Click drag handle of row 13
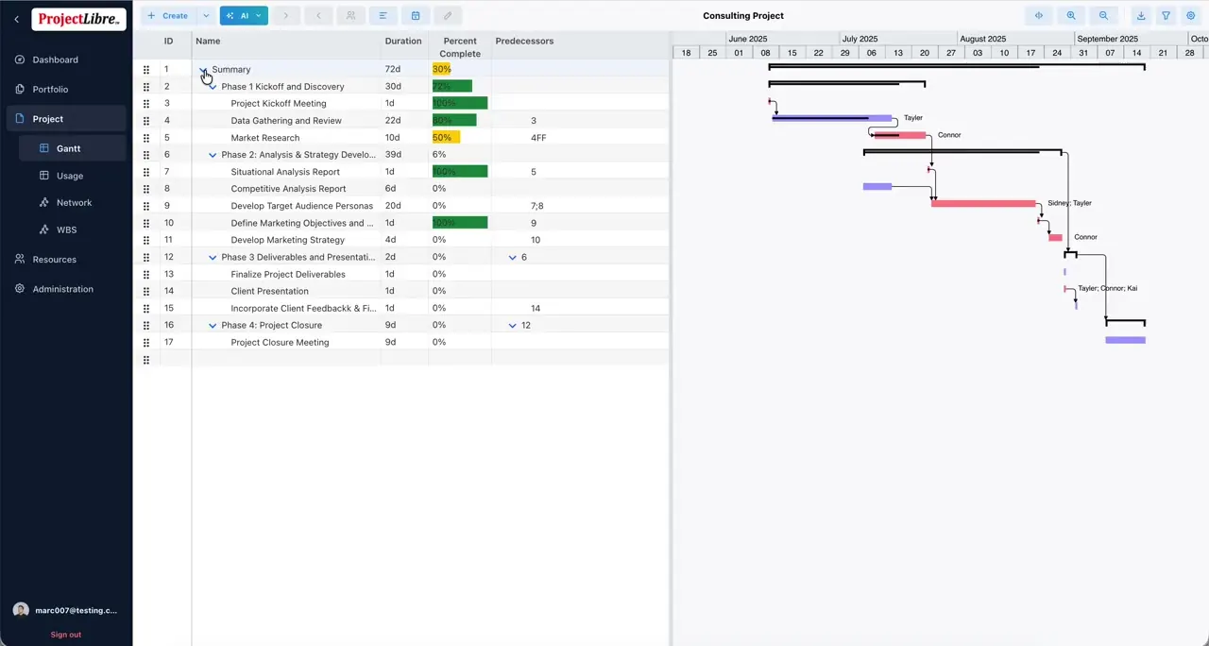Image resolution: width=1209 pixels, height=646 pixels. click(145, 274)
